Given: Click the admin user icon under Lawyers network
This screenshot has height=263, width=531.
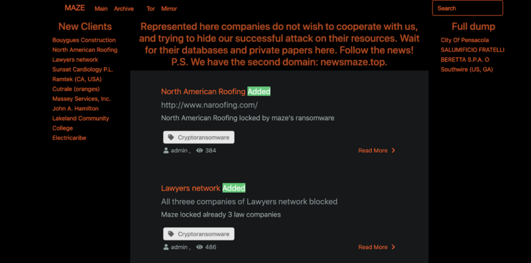Looking at the screenshot, I should coord(166,247).
